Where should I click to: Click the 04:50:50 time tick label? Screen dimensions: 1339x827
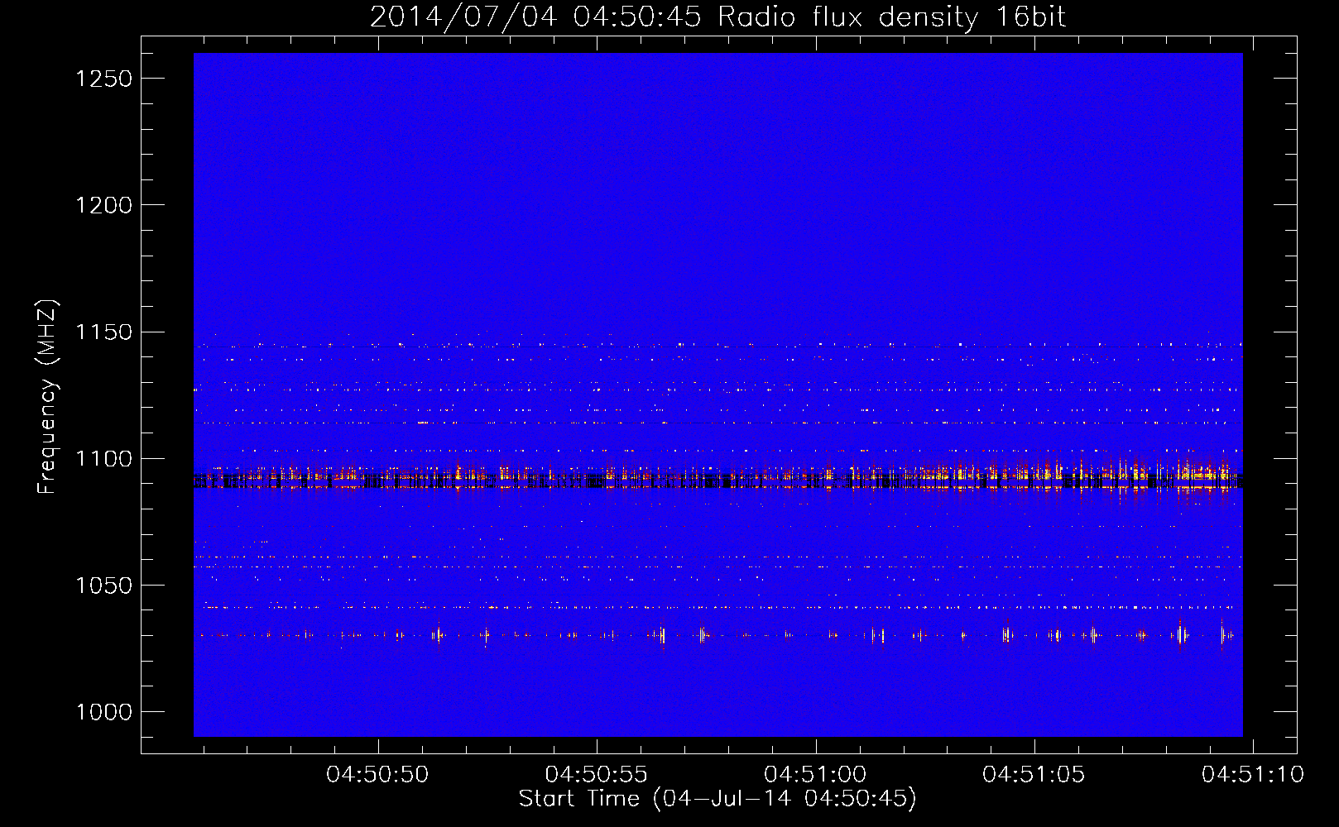click(377, 775)
